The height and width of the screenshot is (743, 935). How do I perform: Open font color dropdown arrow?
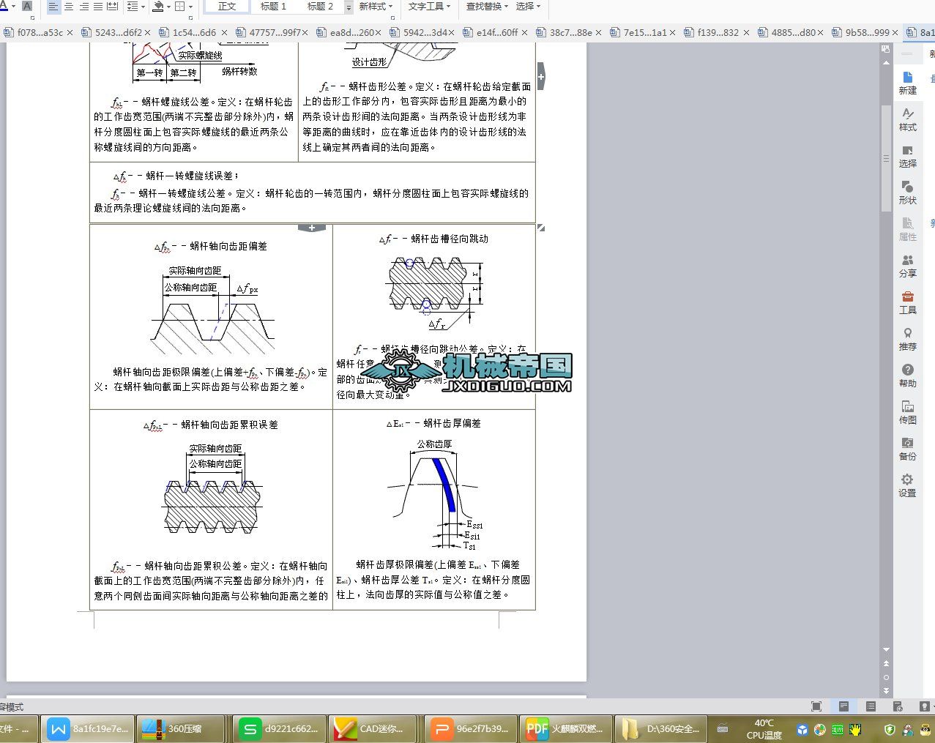point(13,7)
